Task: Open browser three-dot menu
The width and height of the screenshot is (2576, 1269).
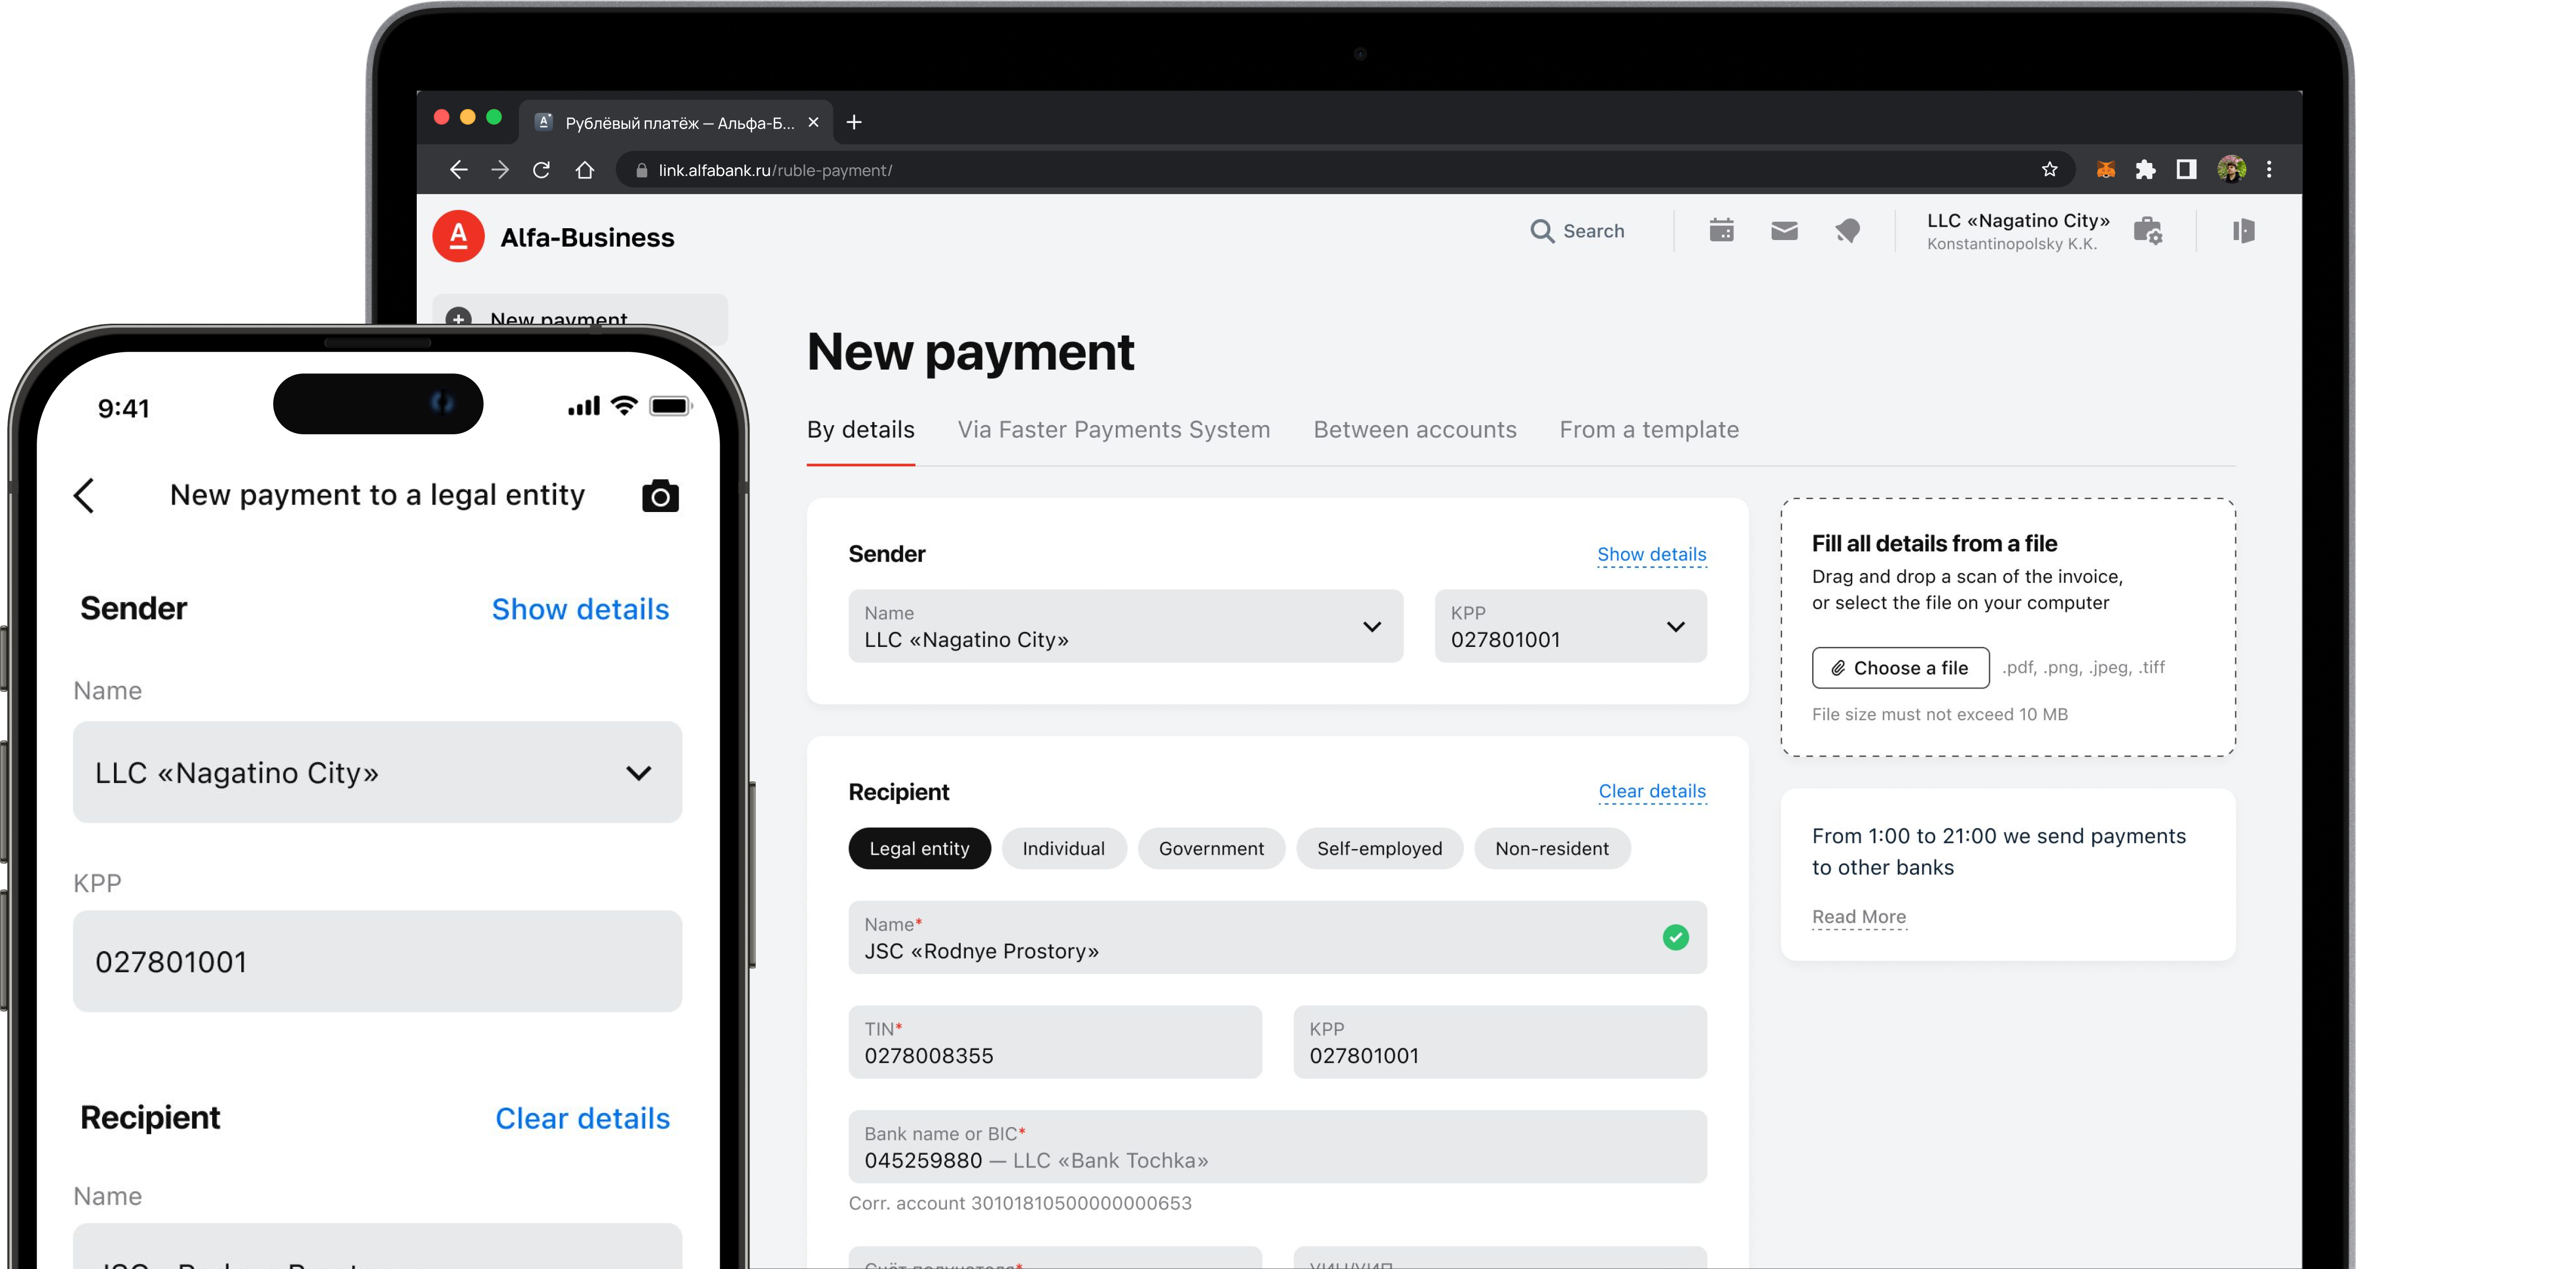Action: click(2269, 170)
